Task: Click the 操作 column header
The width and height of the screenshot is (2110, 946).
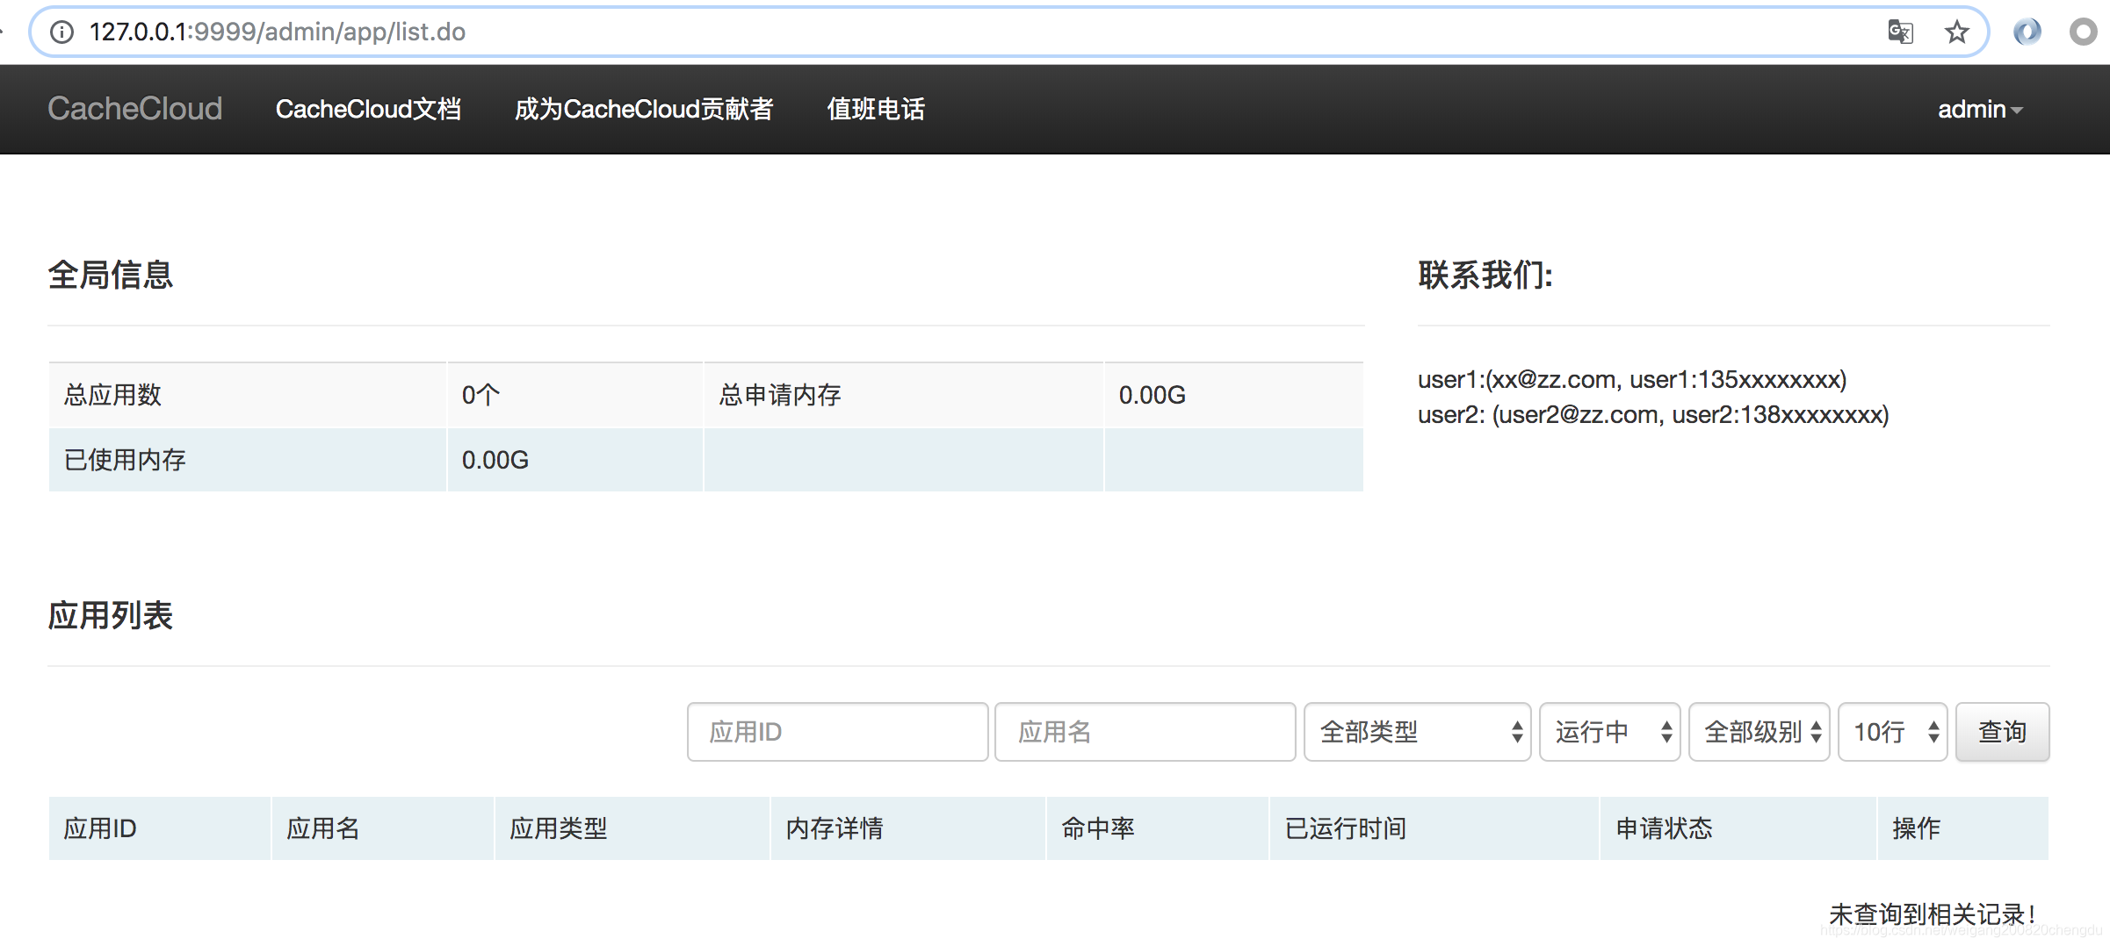Action: click(1963, 828)
